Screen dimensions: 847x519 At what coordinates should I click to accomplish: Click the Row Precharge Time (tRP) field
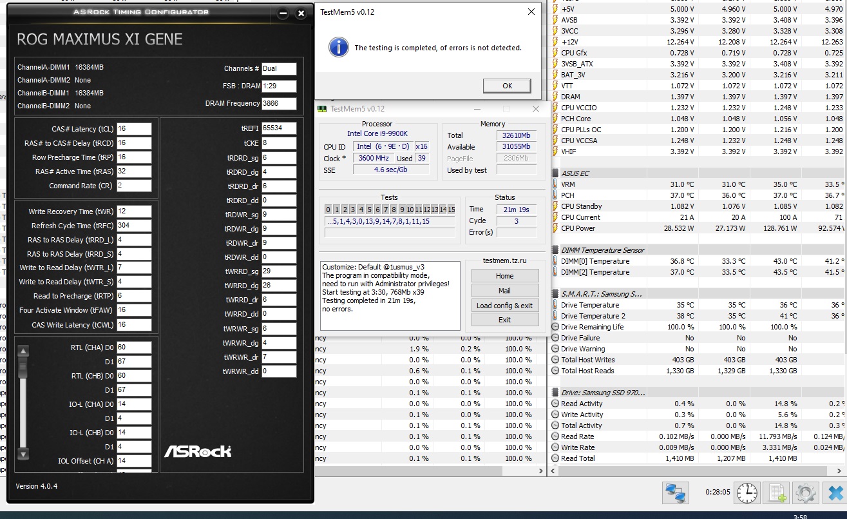click(x=134, y=157)
